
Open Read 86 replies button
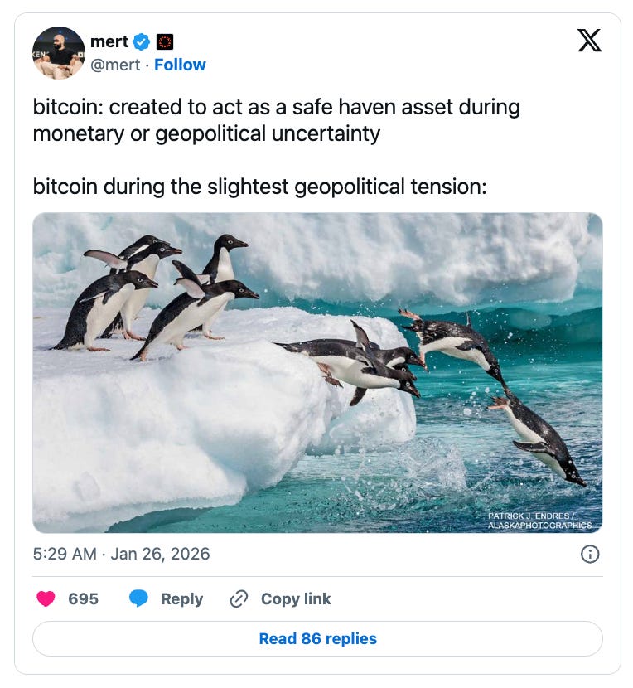coord(317,638)
